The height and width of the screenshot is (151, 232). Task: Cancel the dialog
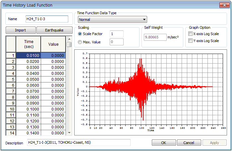[189, 143]
